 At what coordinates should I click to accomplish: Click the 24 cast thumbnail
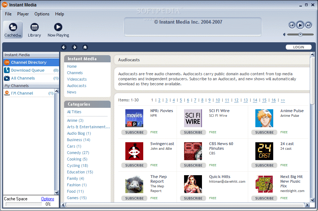264,151
